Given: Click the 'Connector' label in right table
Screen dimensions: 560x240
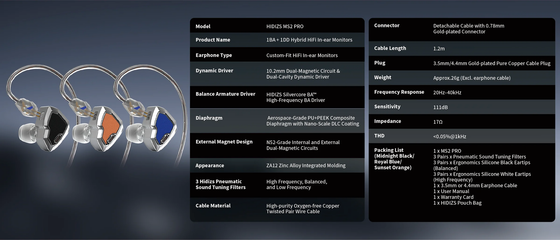Looking at the screenshot, I should click(x=387, y=26).
